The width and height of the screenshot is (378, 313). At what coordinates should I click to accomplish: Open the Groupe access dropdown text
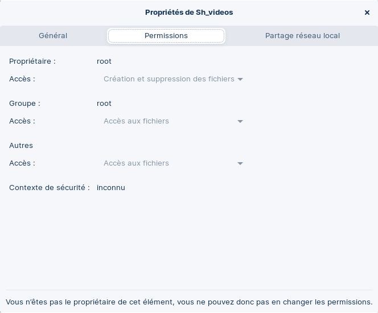click(136, 121)
